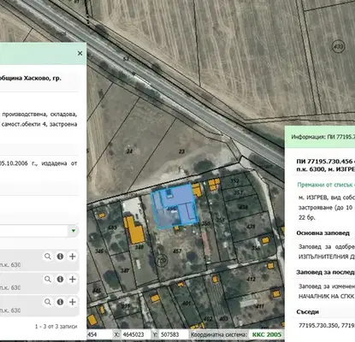Close the left info panel with the X
355x342 pixels.
[80, 53]
